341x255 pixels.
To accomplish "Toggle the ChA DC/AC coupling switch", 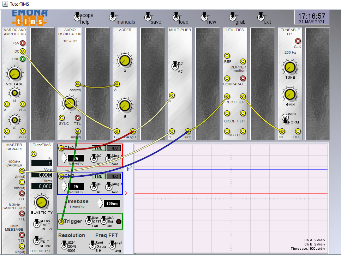I will (94, 158).
